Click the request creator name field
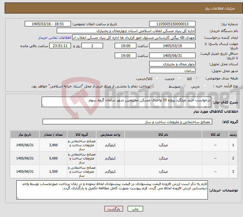 point(134,38)
